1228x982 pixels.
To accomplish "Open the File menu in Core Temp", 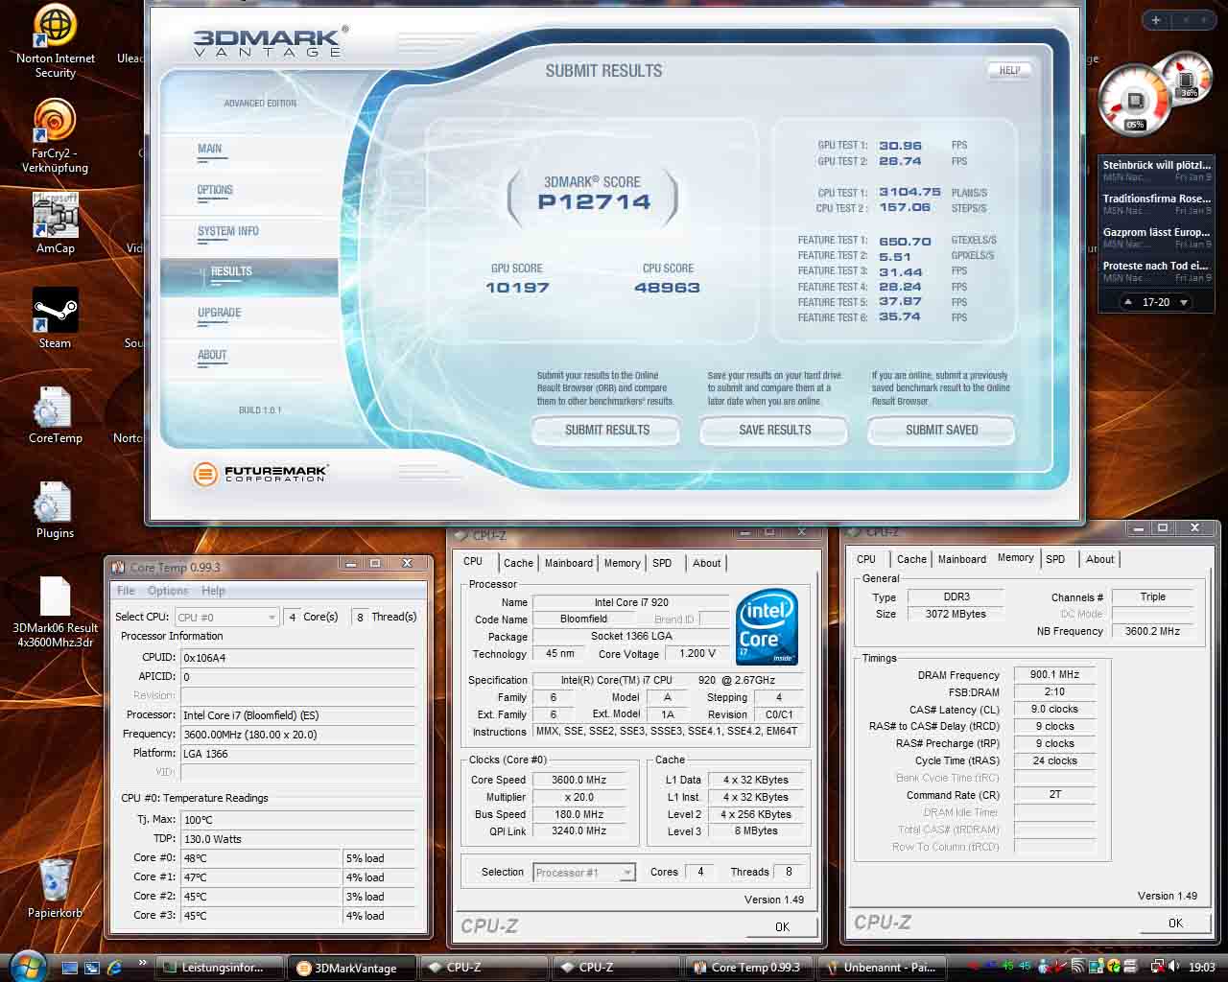I will pyautogui.click(x=126, y=591).
